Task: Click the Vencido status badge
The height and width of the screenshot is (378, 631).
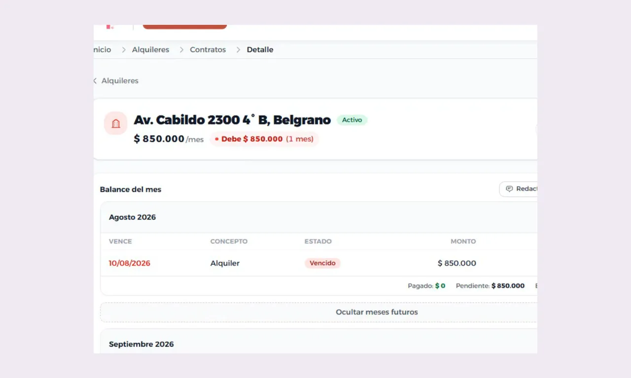Action: (322, 263)
